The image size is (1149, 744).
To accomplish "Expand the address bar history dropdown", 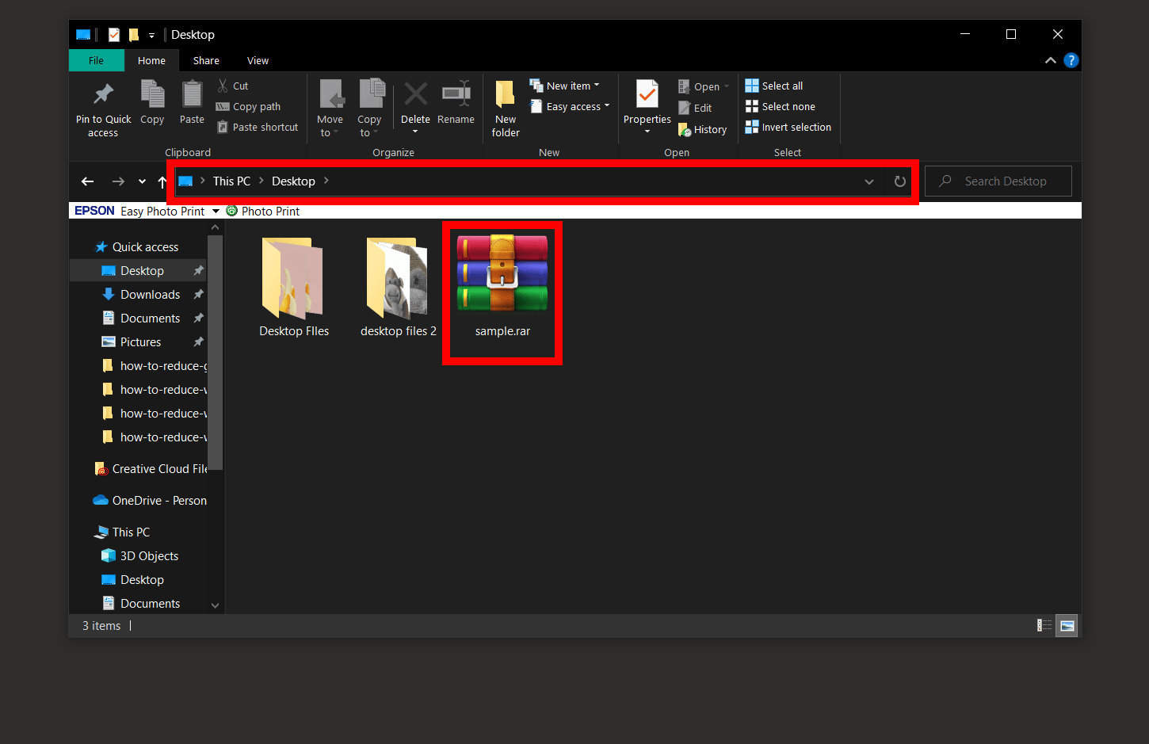I will pos(868,181).
